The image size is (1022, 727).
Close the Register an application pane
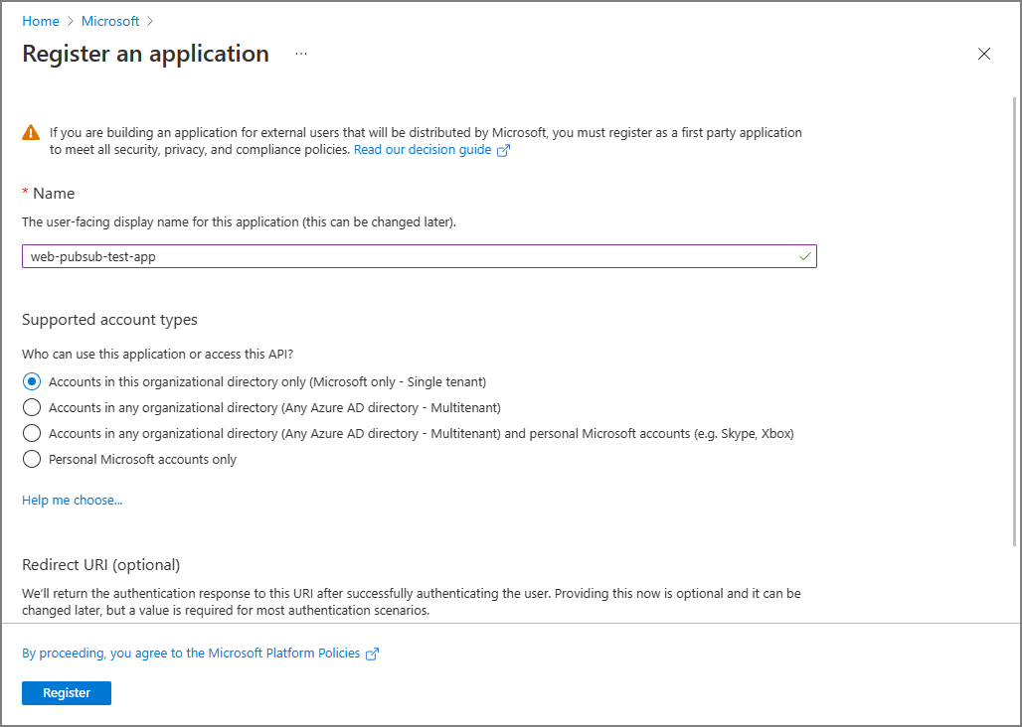[x=984, y=54]
